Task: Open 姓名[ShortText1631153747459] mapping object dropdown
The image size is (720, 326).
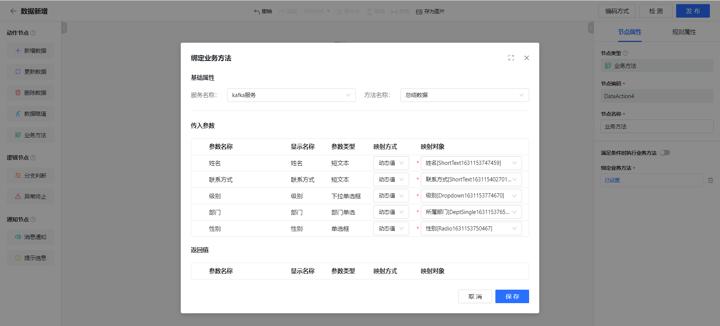Action: pos(471,163)
